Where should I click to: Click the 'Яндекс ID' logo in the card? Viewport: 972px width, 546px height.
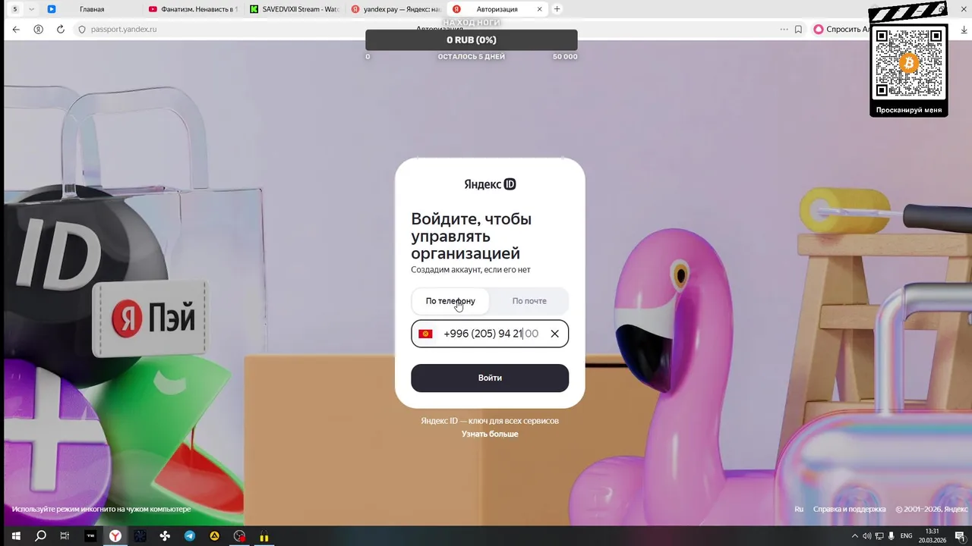pos(490,184)
